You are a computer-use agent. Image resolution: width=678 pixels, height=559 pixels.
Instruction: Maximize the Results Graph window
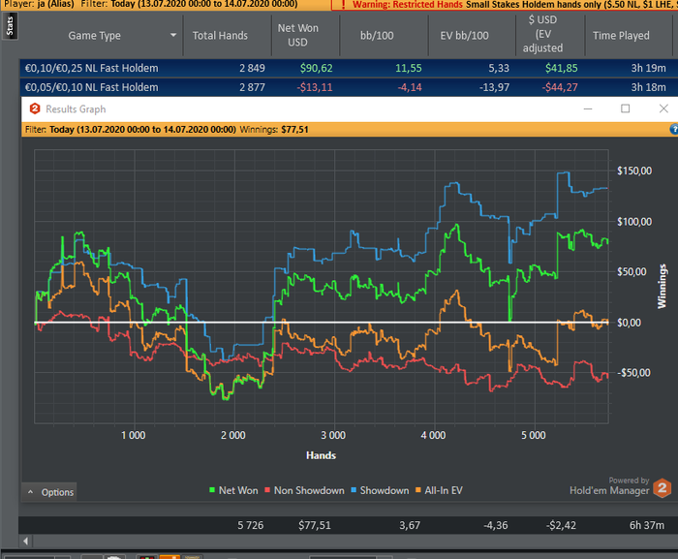point(626,109)
